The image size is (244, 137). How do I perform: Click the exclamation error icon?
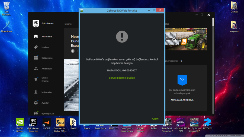(x=122, y=37)
